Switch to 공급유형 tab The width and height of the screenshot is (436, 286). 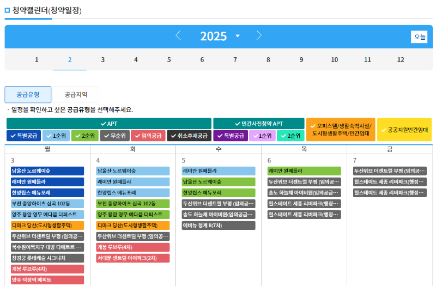tap(28, 94)
